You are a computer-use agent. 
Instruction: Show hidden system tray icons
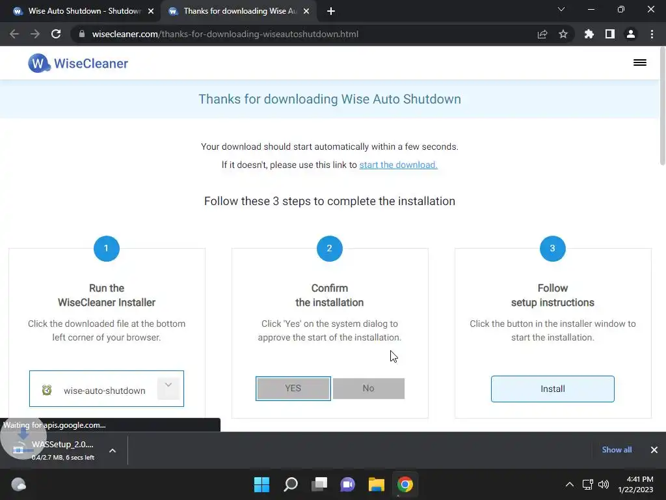tap(570, 484)
